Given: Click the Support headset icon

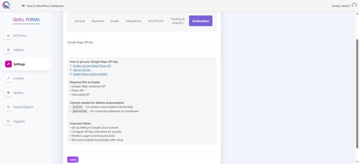Looking at the screenshot, I should coord(8,121).
